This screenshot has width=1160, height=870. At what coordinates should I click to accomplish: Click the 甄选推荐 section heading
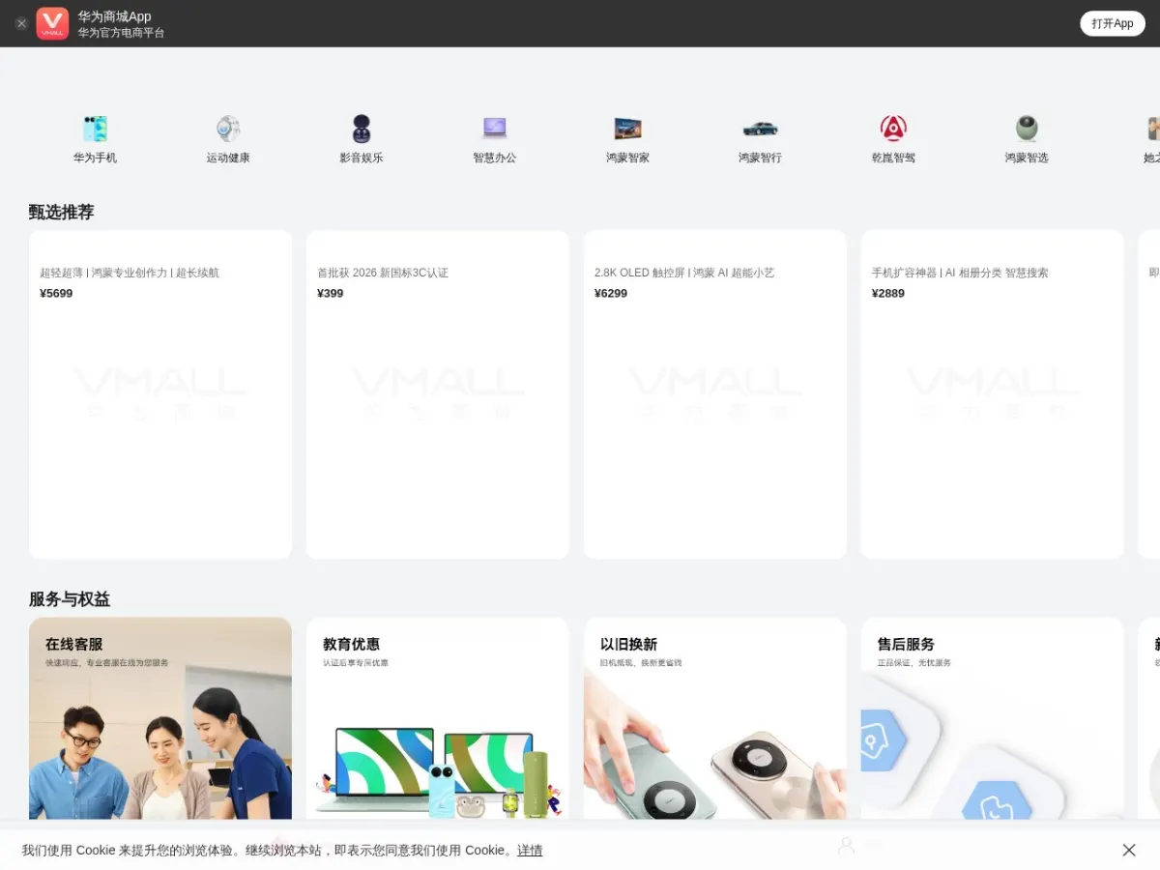[x=62, y=212]
